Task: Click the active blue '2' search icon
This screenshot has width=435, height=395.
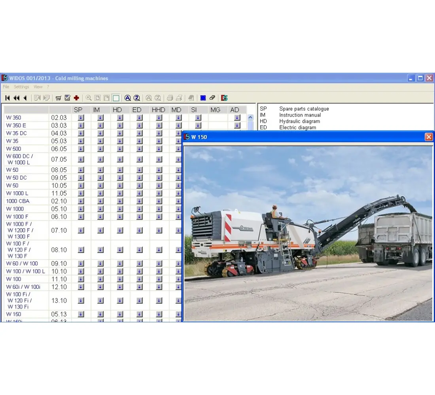Action: [137, 98]
